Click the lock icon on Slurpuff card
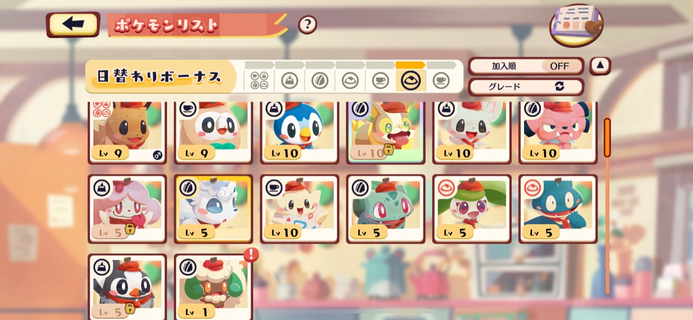This screenshot has height=320, width=693. click(x=130, y=229)
